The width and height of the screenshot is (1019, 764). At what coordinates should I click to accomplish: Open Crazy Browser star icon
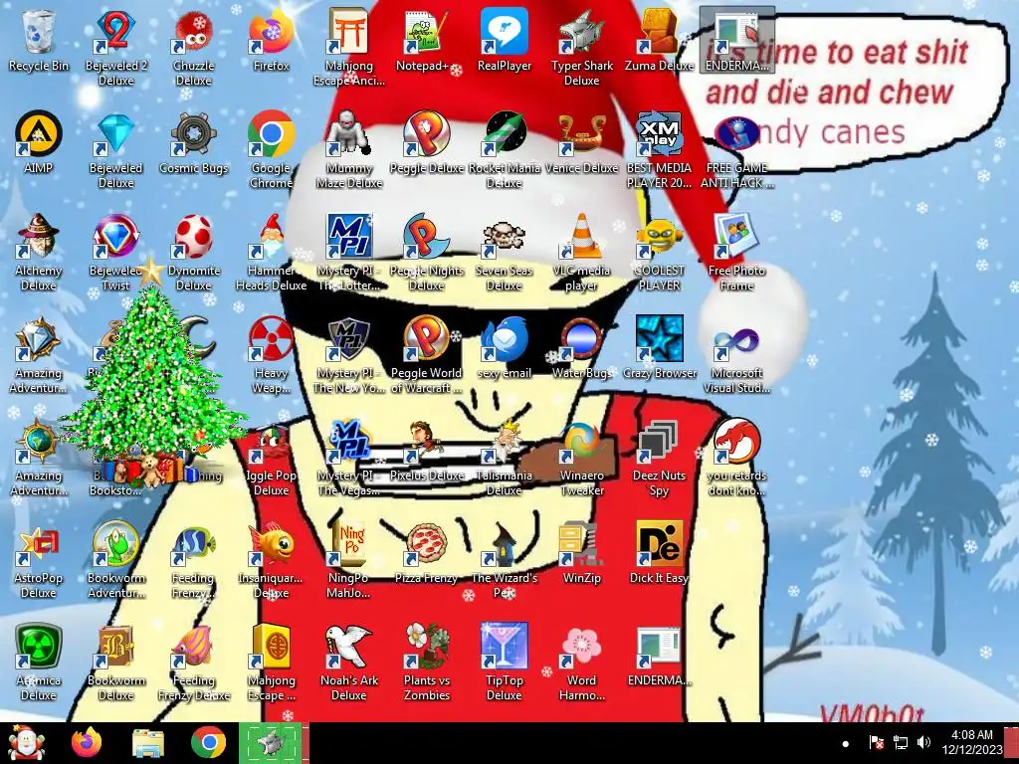pos(659,348)
